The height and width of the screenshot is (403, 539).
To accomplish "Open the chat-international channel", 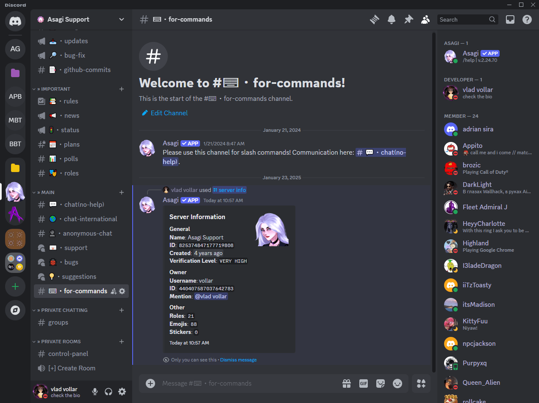I will (81, 219).
